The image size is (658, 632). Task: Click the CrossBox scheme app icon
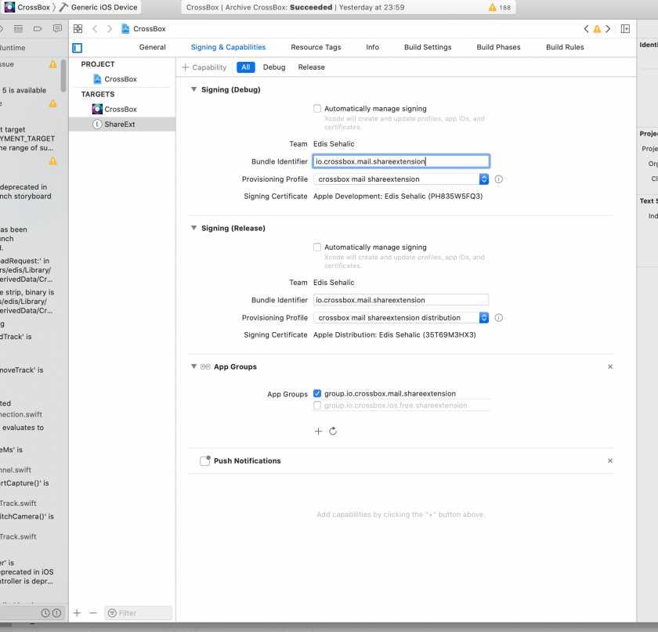point(9,7)
